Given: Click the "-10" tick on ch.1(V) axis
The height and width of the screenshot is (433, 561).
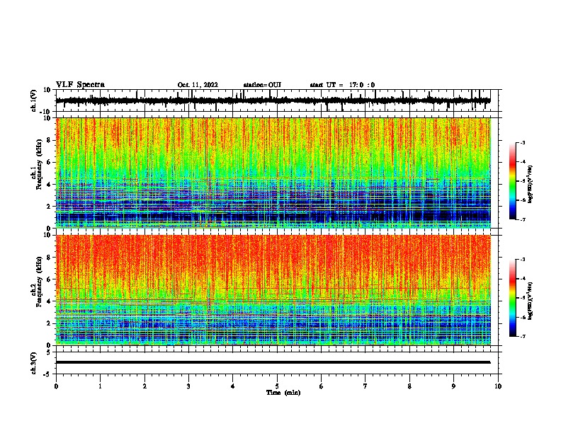Looking at the screenshot, I should (x=45, y=111).
